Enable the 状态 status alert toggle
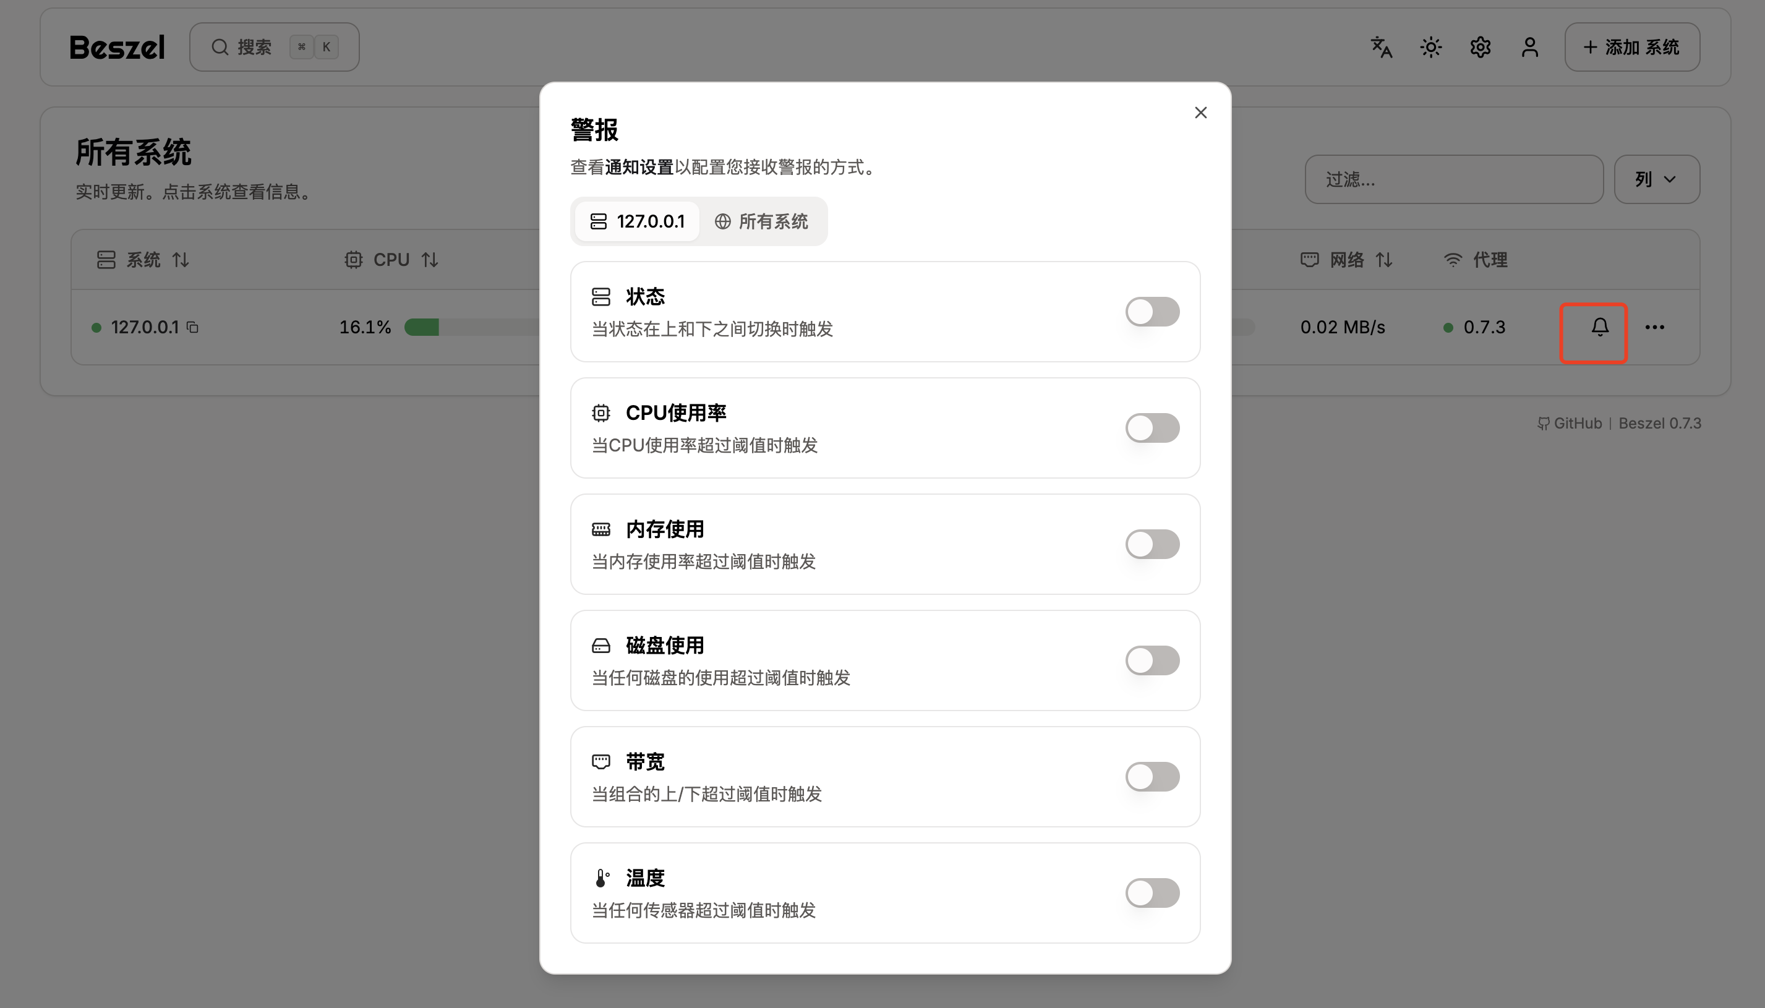 (x=1151, y=312)
